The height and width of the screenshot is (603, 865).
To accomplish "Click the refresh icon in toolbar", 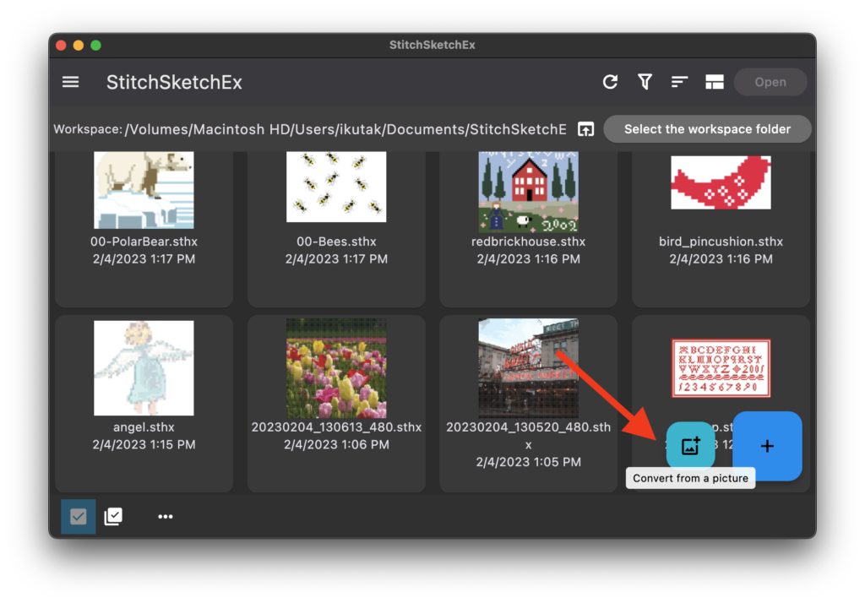I will pos(610,82).
